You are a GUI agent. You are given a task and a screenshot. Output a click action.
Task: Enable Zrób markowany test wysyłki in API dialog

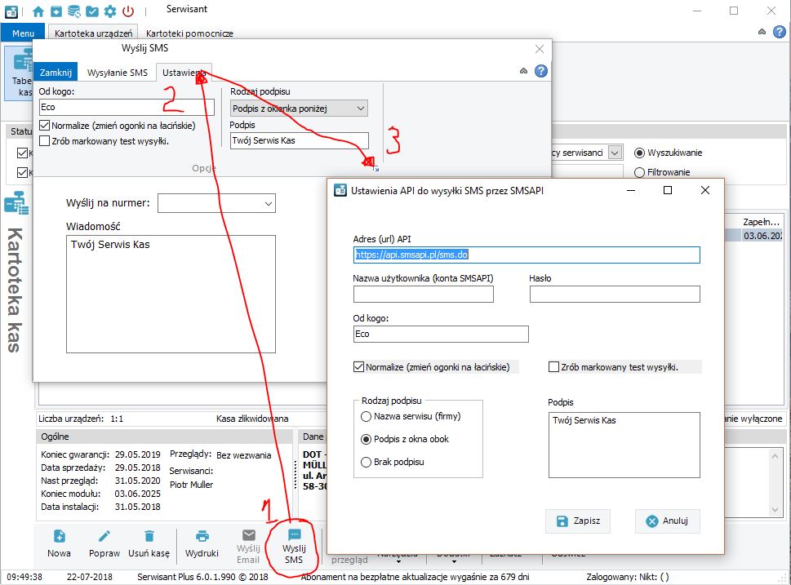[x=554, y=367]
